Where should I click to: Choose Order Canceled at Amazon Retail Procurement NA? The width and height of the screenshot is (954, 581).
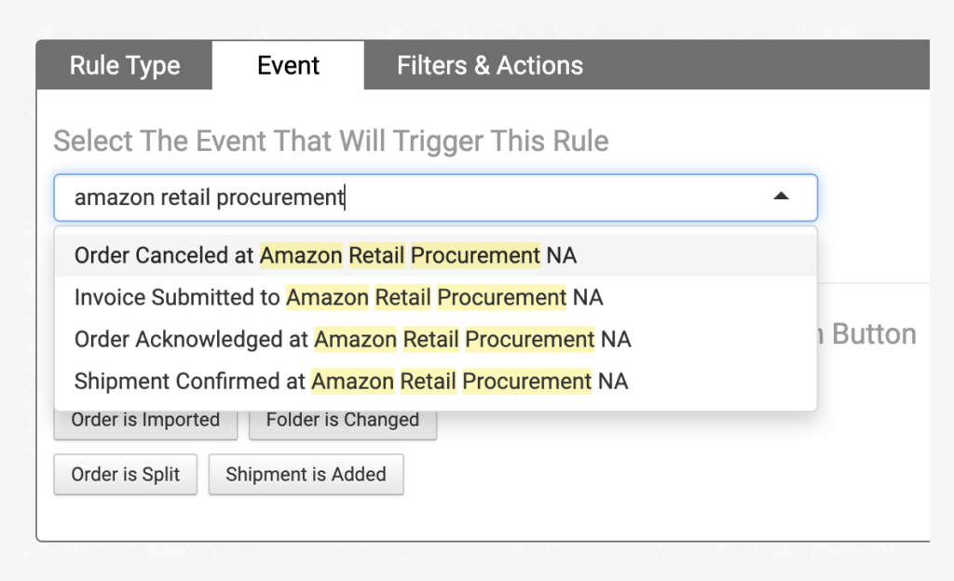point(436,256)
